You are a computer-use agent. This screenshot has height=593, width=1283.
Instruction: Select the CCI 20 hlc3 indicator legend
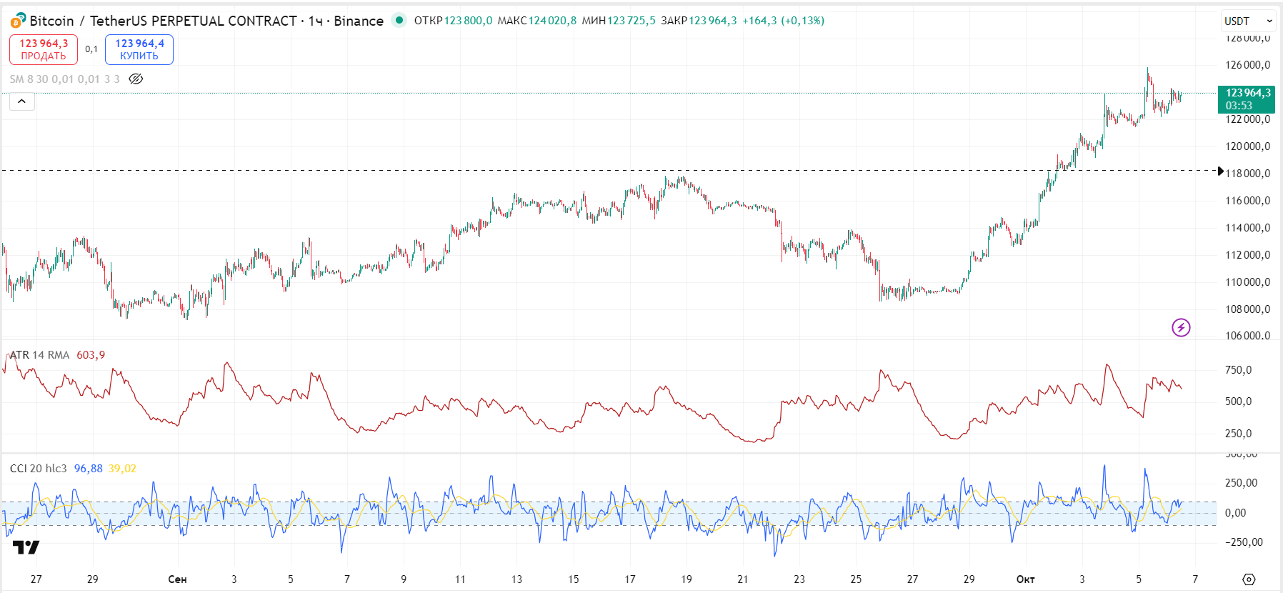[x=39, y=469]
